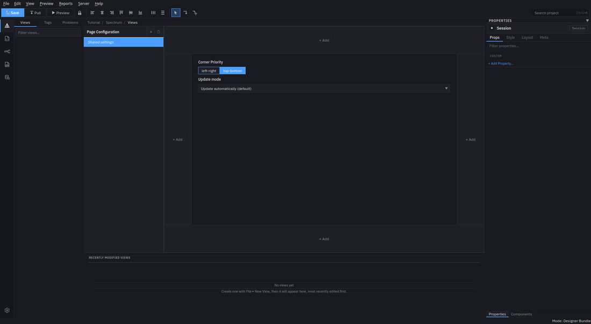Open the Help menu
The height and width of the screenshot is (324, 591).
99,3
